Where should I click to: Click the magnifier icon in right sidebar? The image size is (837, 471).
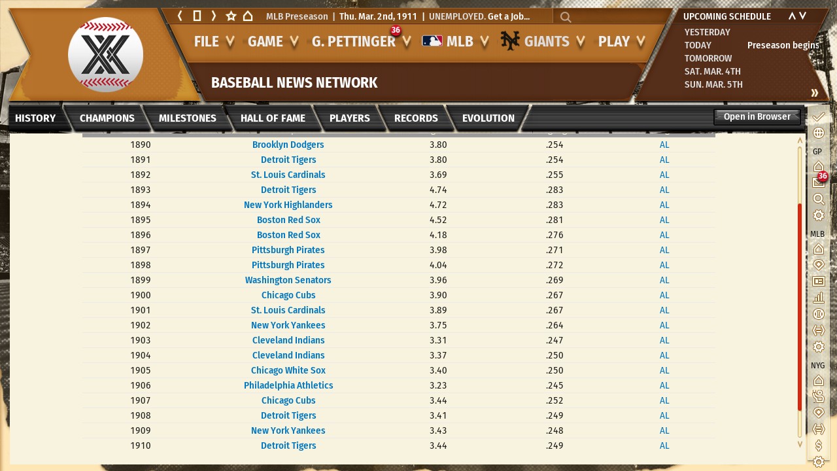pyautogui.click(x=818, y=199)
